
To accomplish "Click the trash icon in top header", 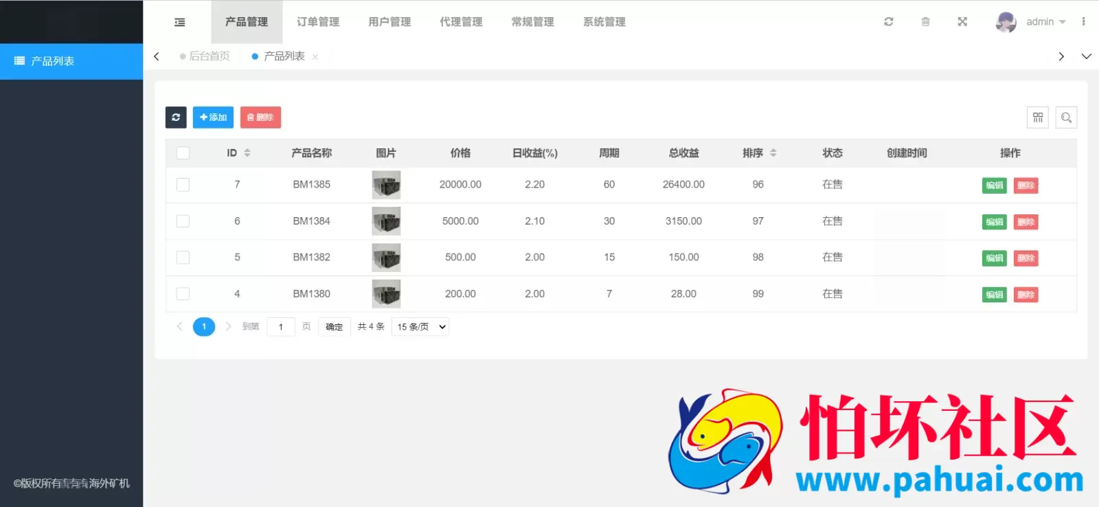I will click(x=925, y=22).
